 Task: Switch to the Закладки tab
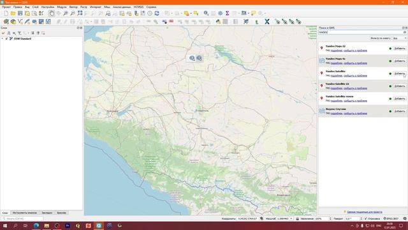click(47, 213)
